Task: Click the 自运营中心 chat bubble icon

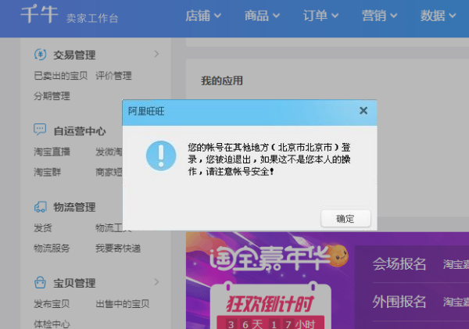Action: [40, 130]
